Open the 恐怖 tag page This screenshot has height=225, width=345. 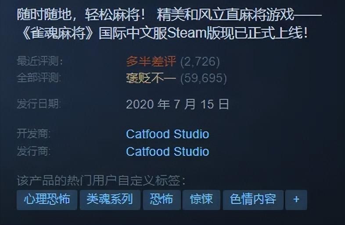[162, 200]
